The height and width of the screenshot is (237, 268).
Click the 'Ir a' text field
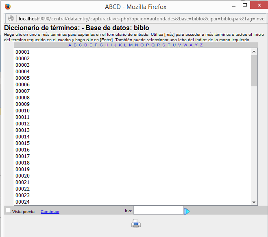click(x=159, y=211)
